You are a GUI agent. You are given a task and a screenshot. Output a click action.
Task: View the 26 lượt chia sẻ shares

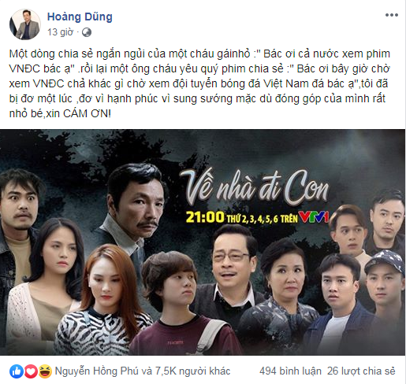coord(361,371)
